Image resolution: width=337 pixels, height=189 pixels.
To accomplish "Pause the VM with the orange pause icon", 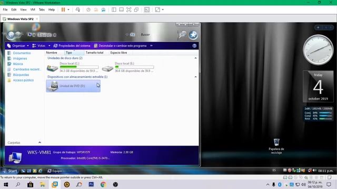I will tap(63, 9).
